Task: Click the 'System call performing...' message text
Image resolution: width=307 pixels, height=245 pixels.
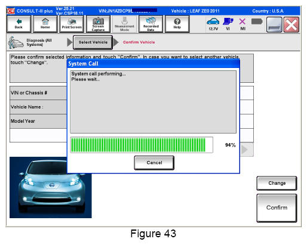Action: pos(99,74)
